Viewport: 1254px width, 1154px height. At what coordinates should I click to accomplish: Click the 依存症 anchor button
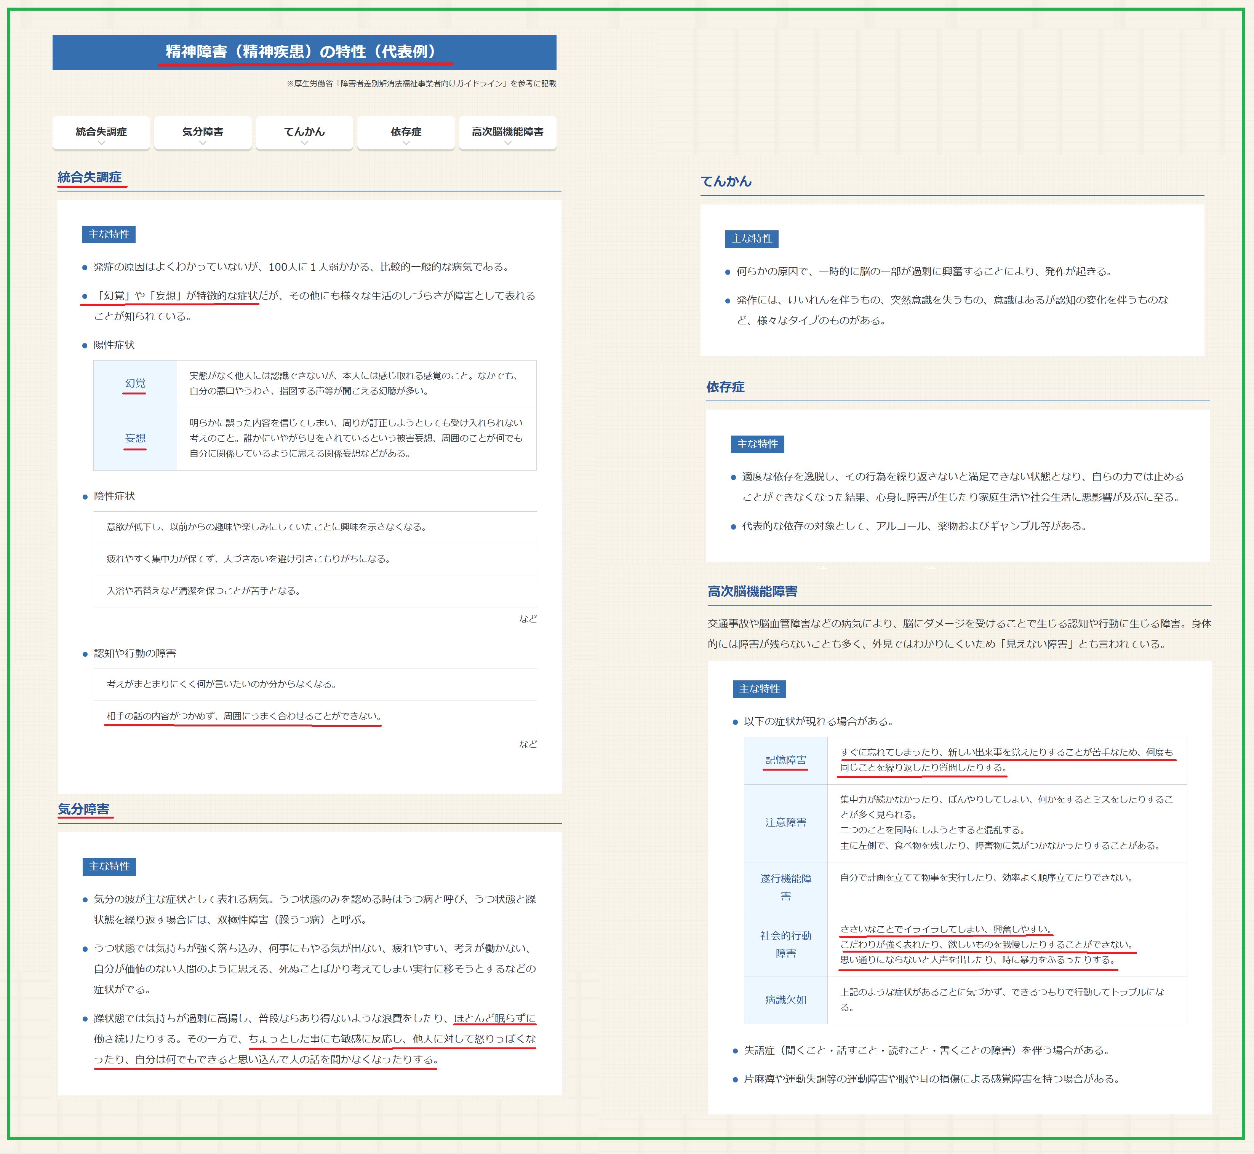click(406, 132)
